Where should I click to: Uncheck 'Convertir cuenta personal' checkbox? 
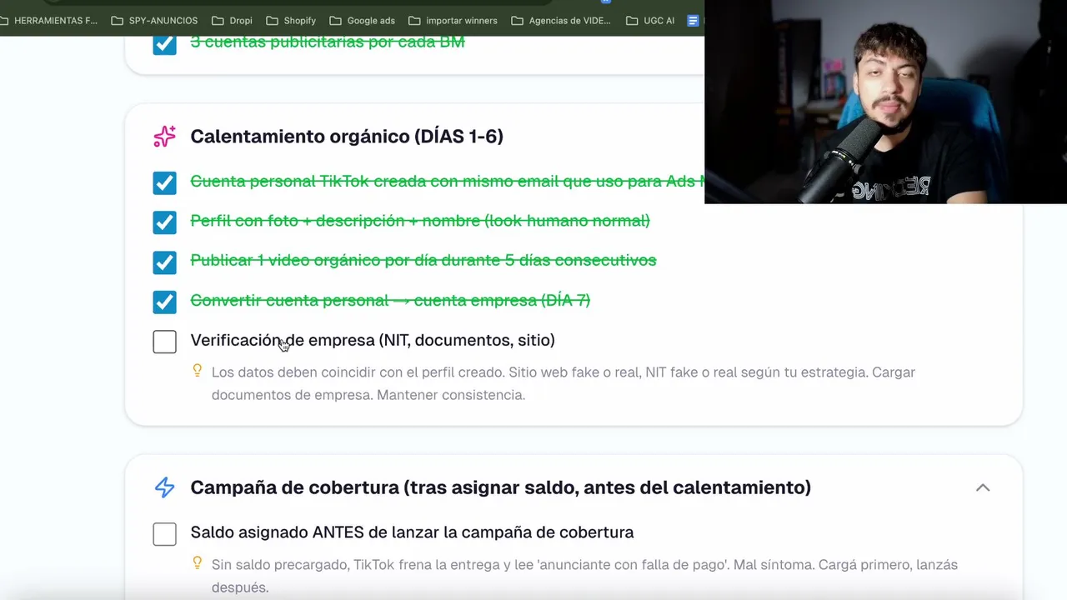coord(164,302)
